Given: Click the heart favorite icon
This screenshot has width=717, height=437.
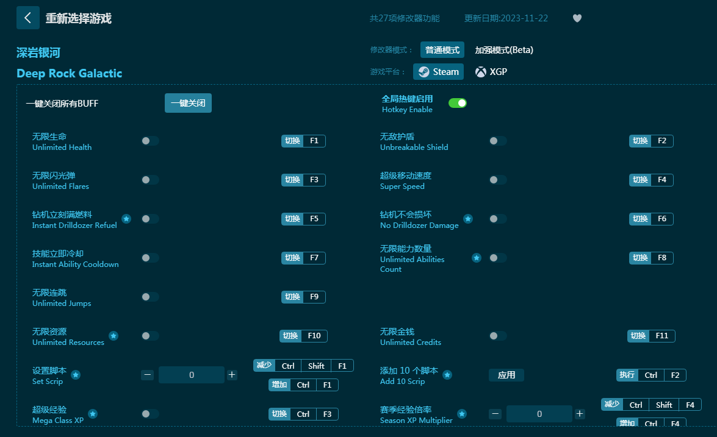Looking at the screenshot, I should (x=577, y=18).
